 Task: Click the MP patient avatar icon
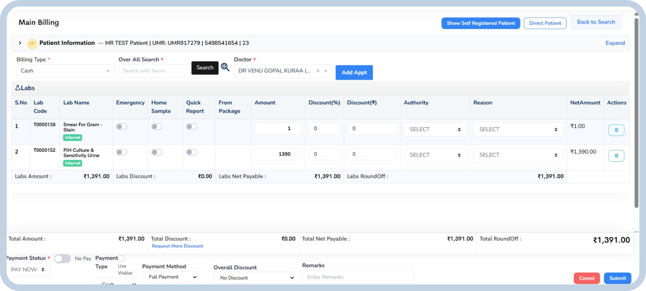coord(32,43)
